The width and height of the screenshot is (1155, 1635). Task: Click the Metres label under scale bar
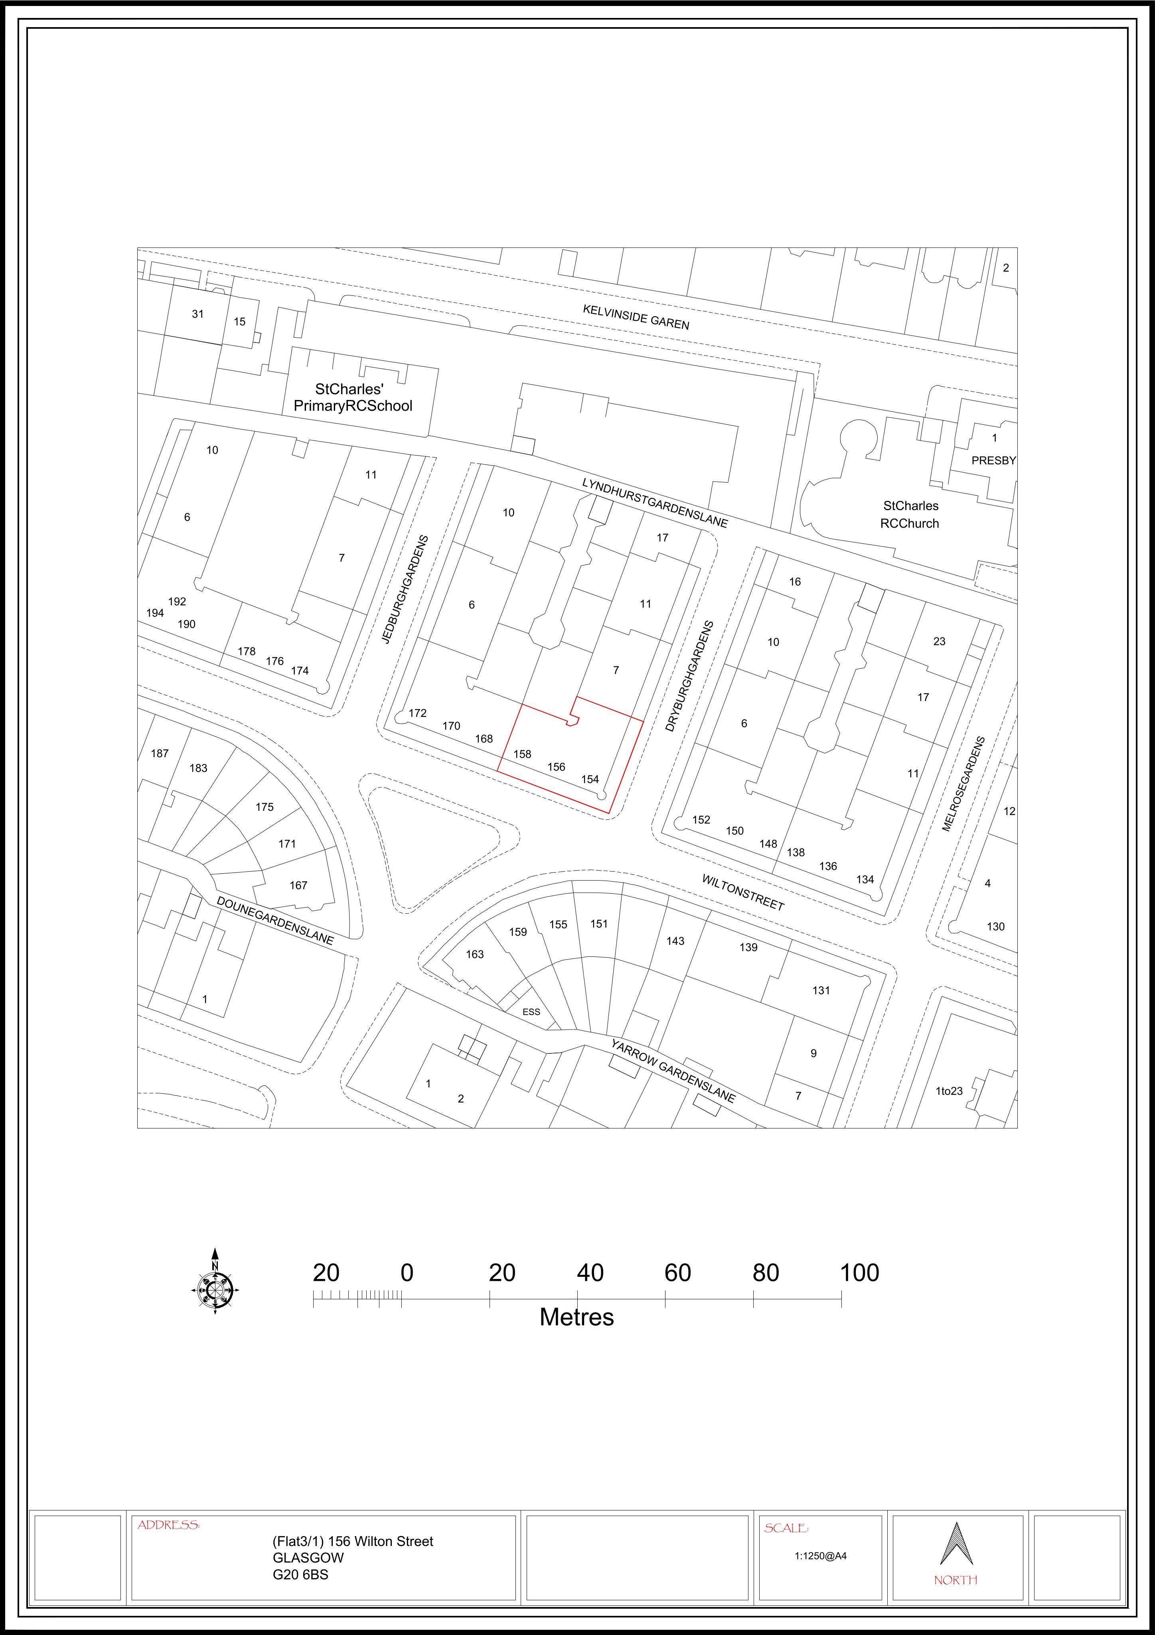tap(577, 1316)
